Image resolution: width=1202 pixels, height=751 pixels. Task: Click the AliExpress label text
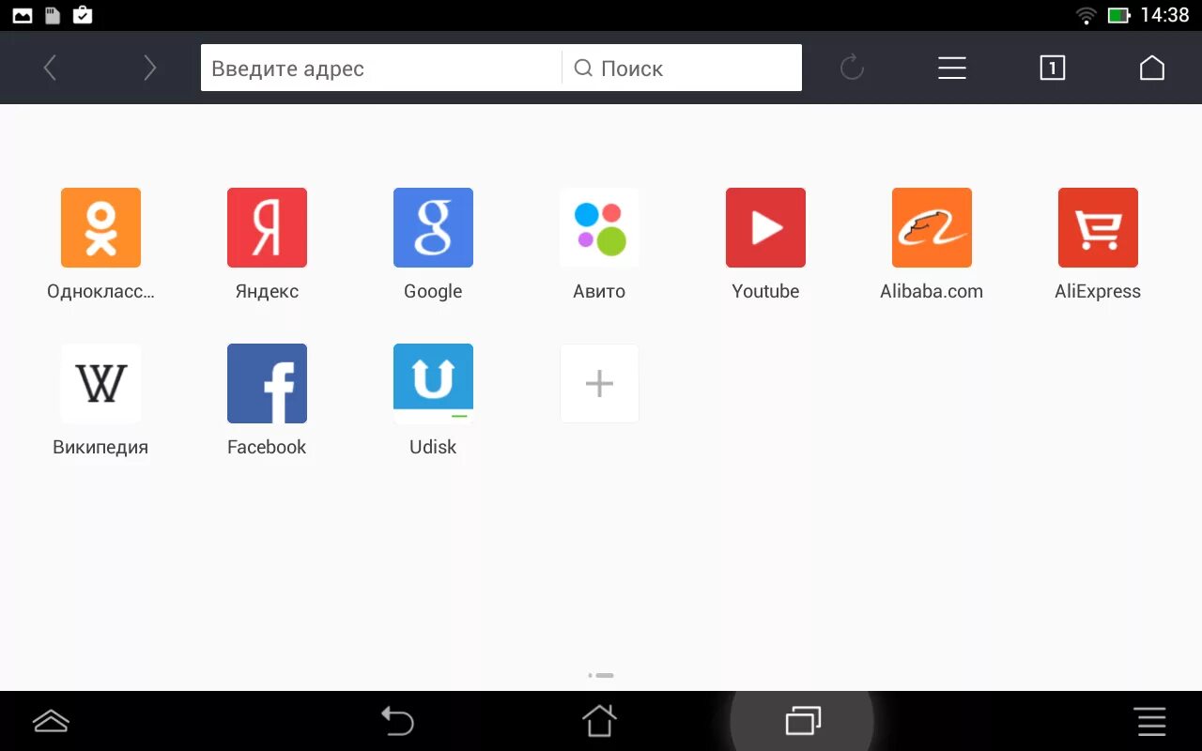(x=1098, y=292)
